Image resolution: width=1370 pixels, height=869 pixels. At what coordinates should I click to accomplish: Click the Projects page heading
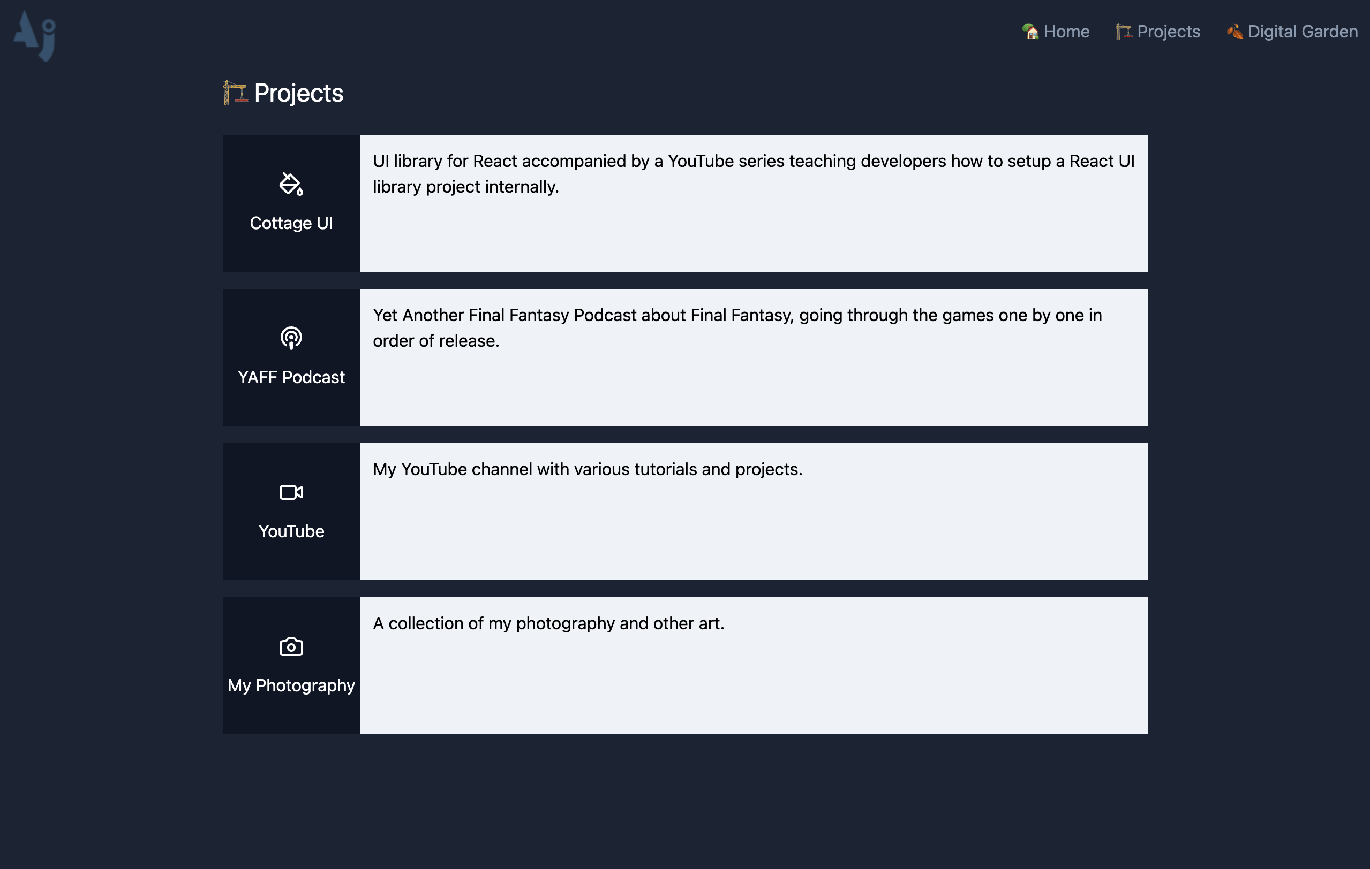298,92
